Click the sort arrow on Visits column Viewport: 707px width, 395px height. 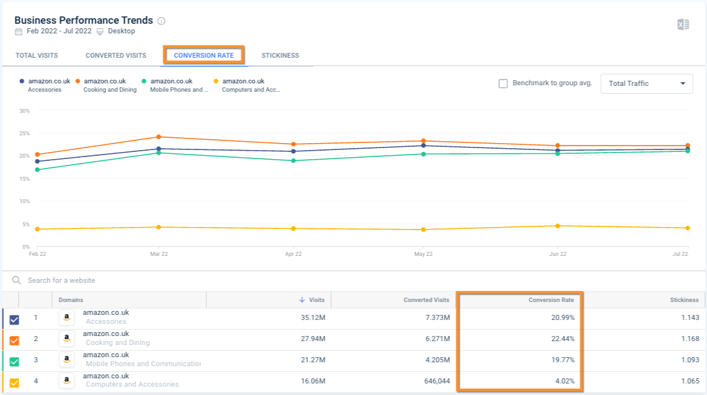click(x=302, y=299)
